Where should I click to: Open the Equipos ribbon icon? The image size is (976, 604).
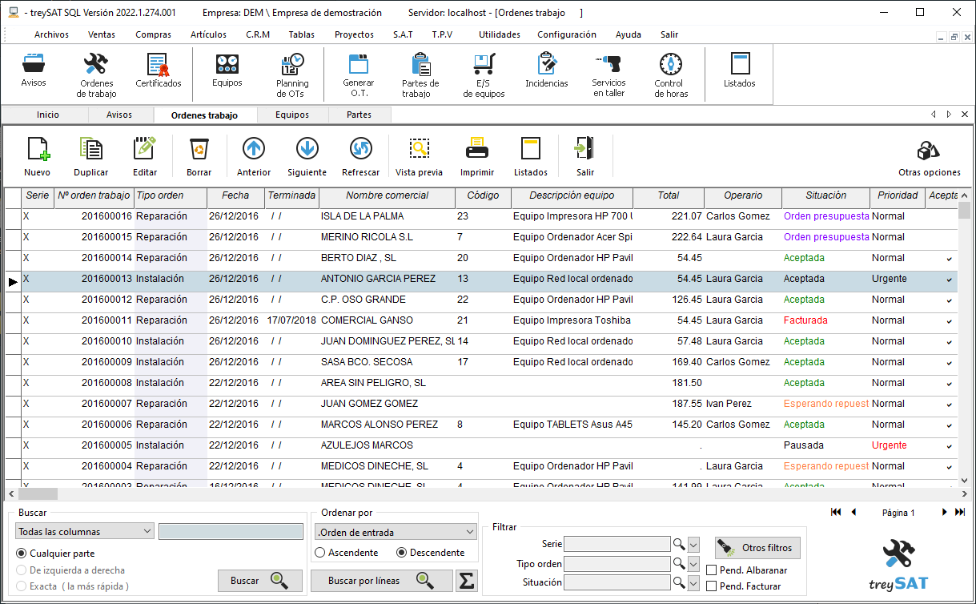(227, 70)
